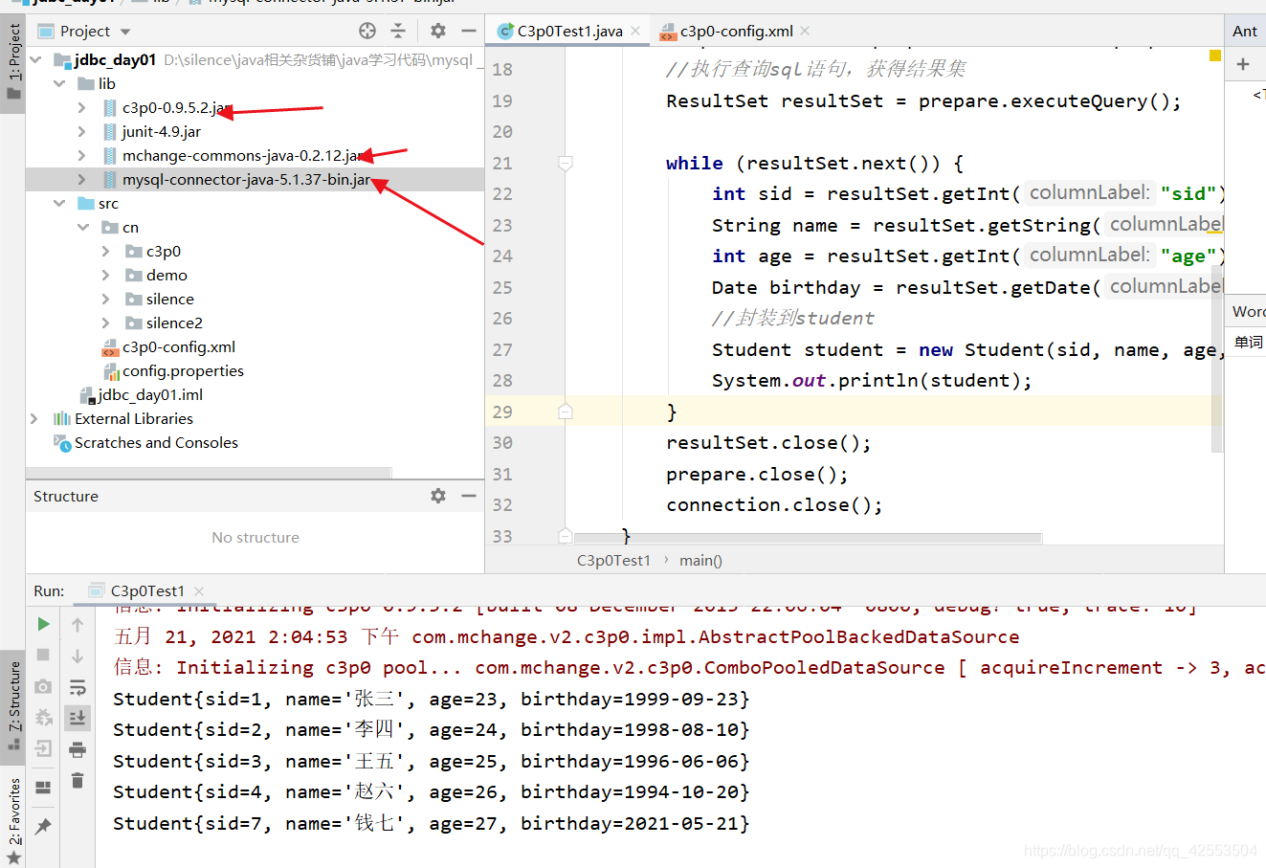Screen dimensions: 1266x868
Task: Click the Student sid=7 output line
Action: coord(431,823)
